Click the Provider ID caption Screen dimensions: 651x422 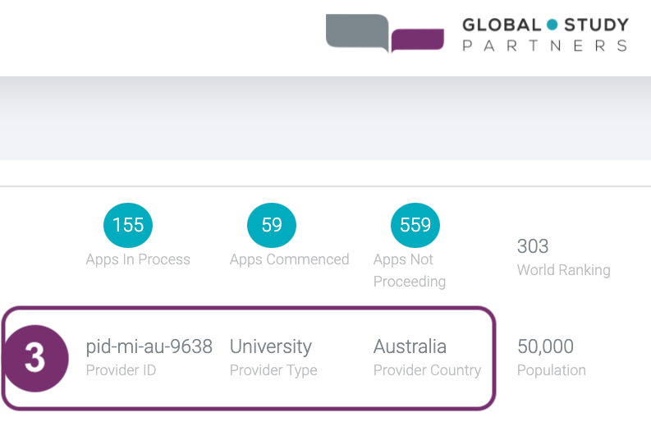[x=121, y=370]
